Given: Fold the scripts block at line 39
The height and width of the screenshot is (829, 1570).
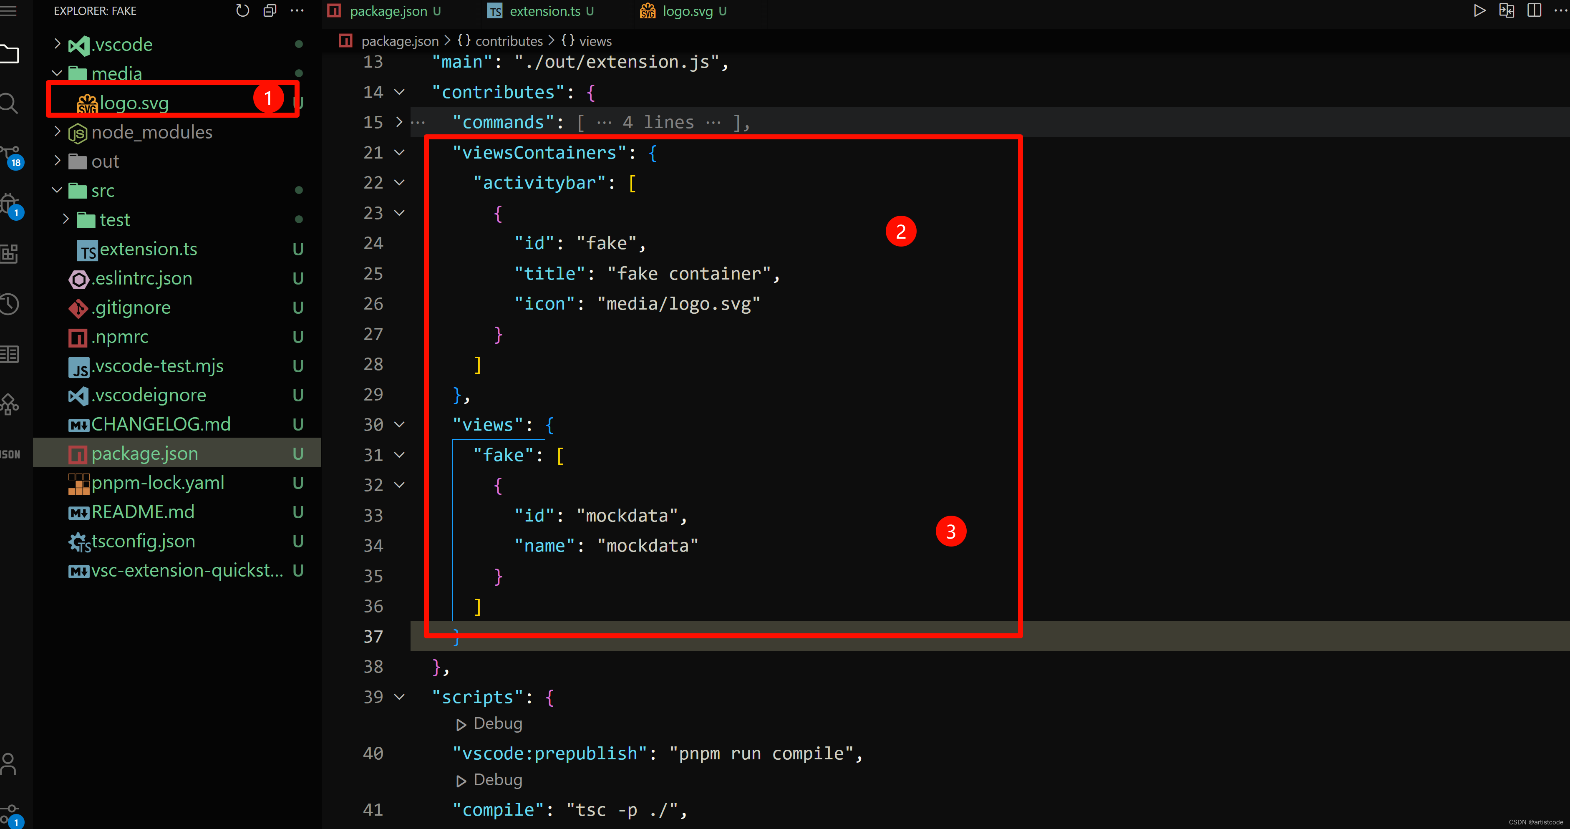Looking at the screenshot, I should (x=399, y=697).
